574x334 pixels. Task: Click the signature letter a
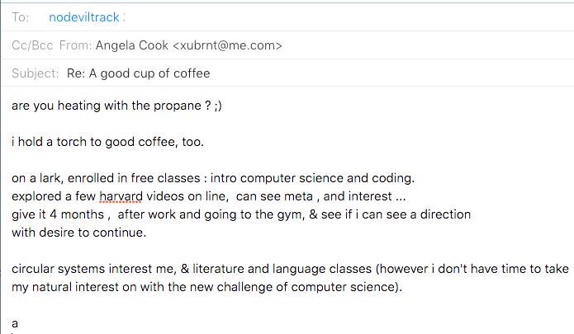(15, 324)
